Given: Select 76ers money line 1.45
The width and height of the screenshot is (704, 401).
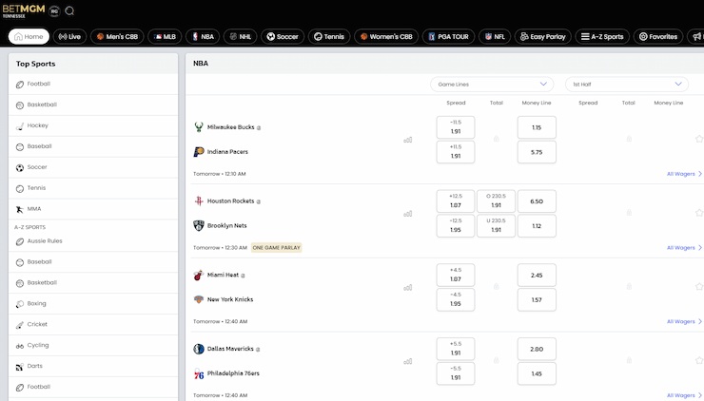Looking at the screenshot, I should pyautogui.click(x=537, y=373).
